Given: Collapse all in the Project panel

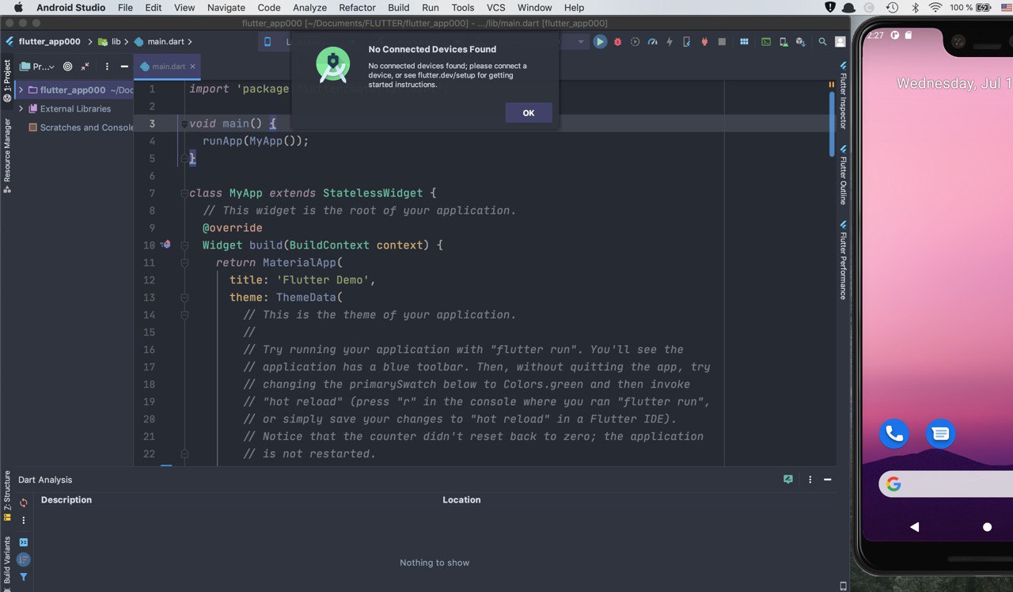Looking at the screenshot, I should click(x=85, y=66).
